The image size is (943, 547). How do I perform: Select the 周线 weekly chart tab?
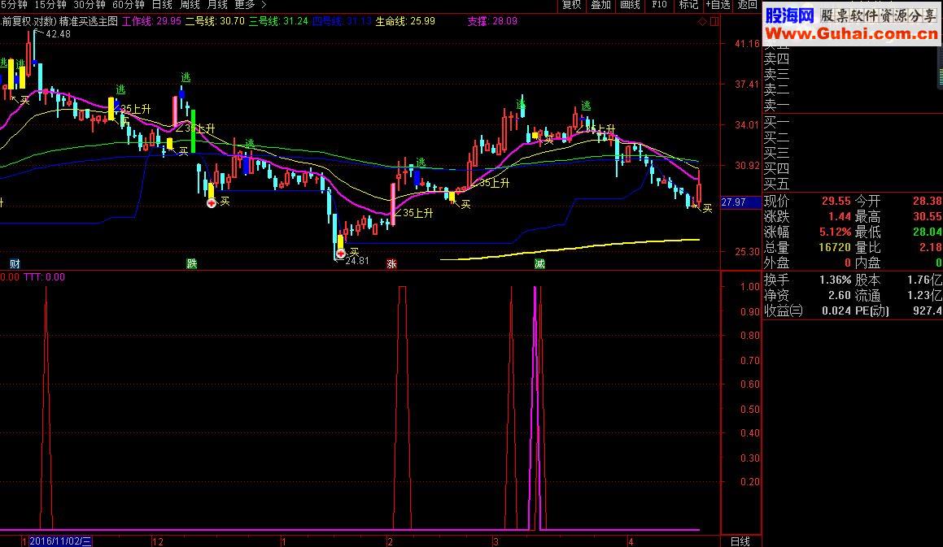point(190,5)
